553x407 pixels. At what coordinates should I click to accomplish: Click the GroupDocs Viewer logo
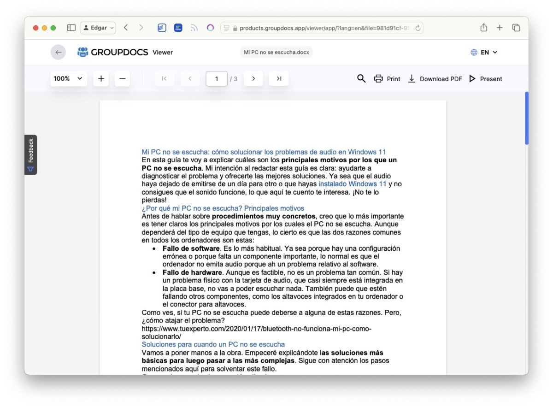125,52
